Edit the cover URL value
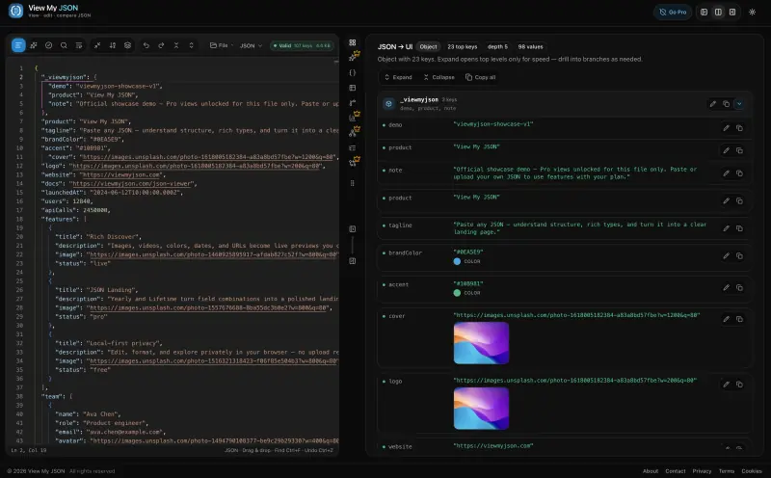Viewport: 771px width, 478px height. pos(727,319)
